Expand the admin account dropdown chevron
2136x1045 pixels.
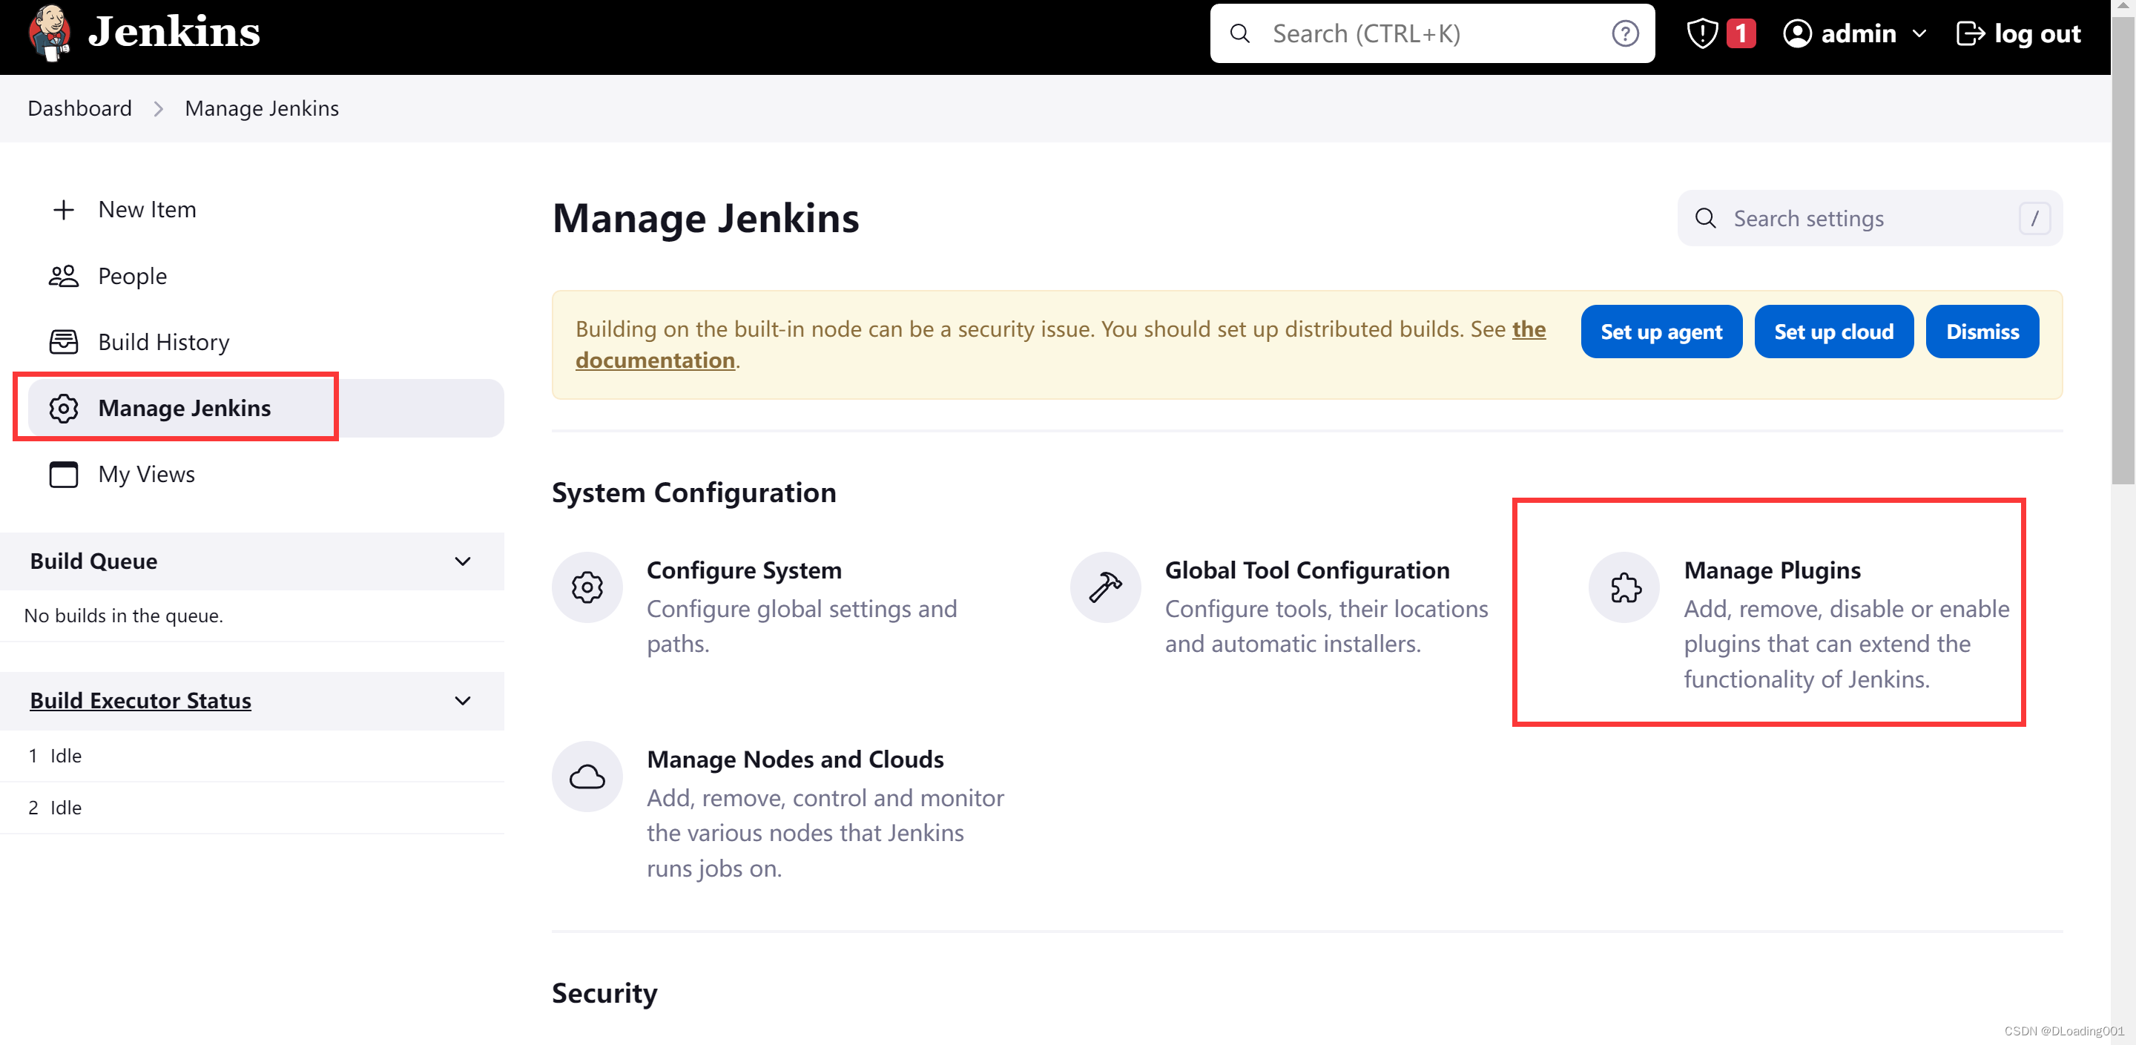[x=1920, y=33]
